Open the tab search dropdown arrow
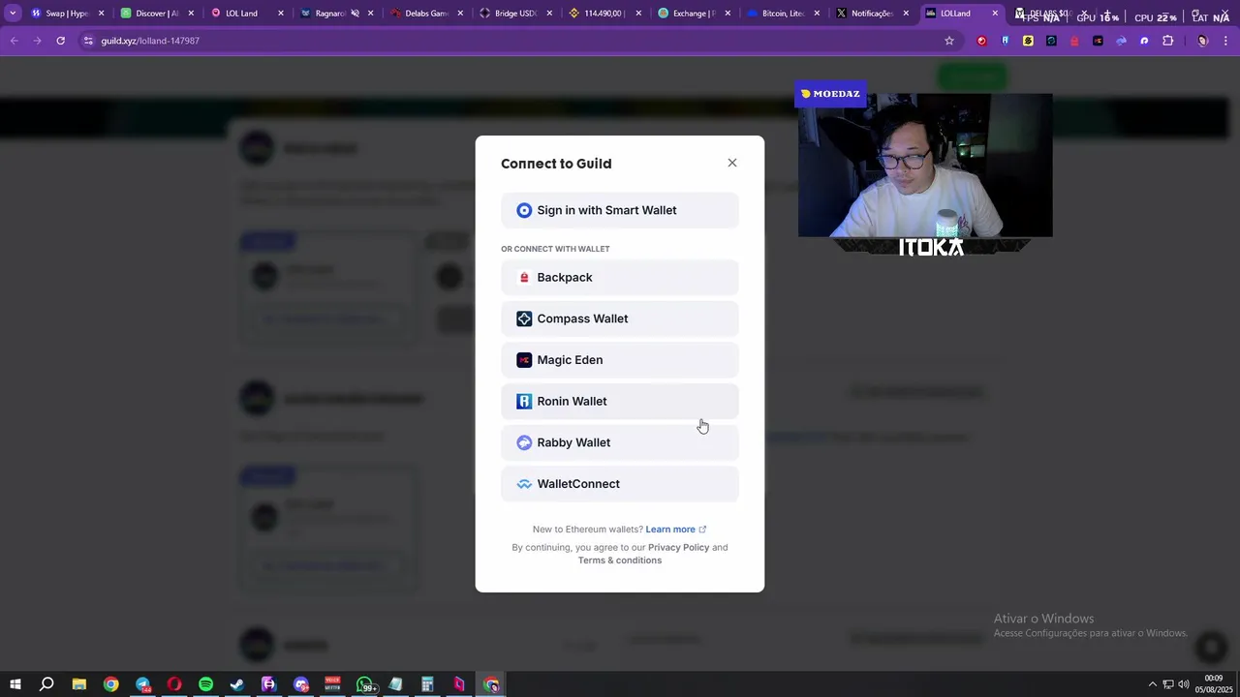This screenshot has width=1240, height=697. coord(13,14)
